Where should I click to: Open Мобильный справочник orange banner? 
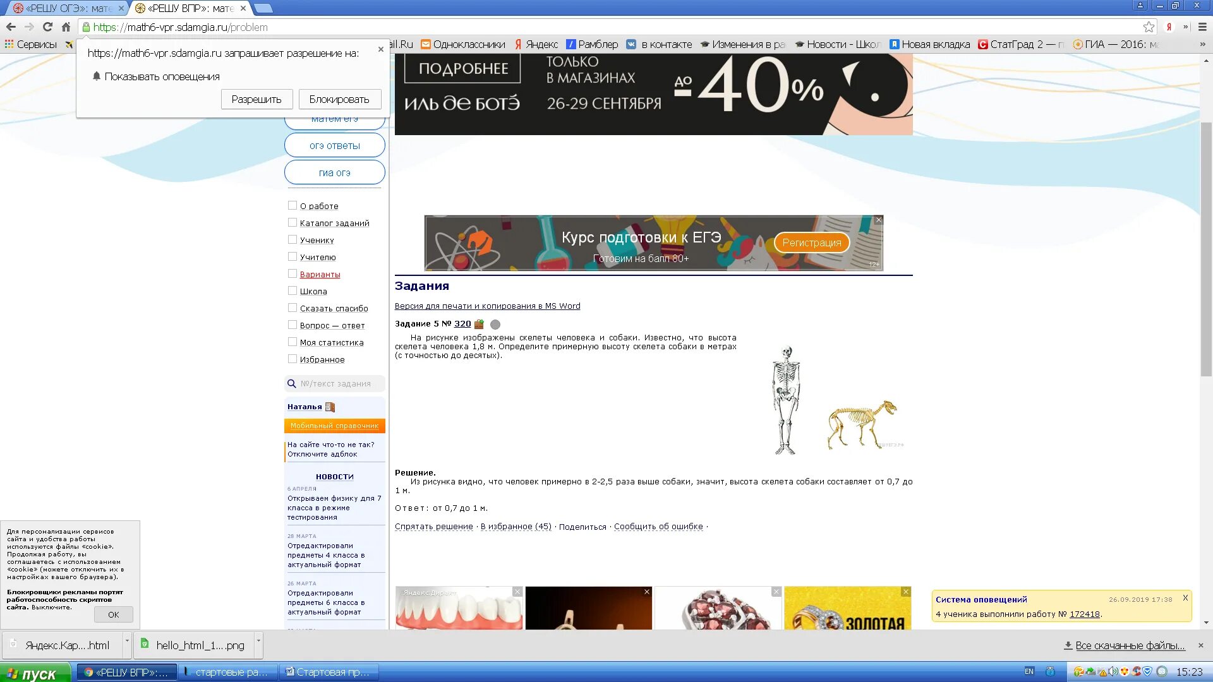[335, 426]
